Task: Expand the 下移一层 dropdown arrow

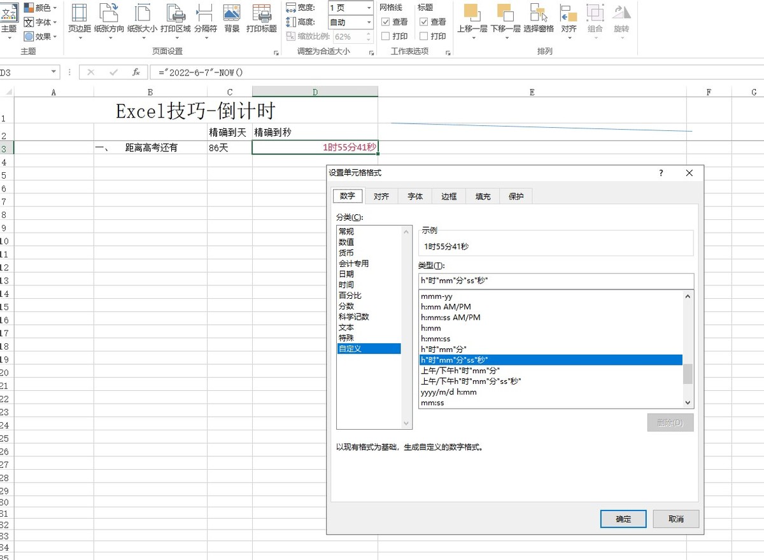Action: (x=507, y=38)
